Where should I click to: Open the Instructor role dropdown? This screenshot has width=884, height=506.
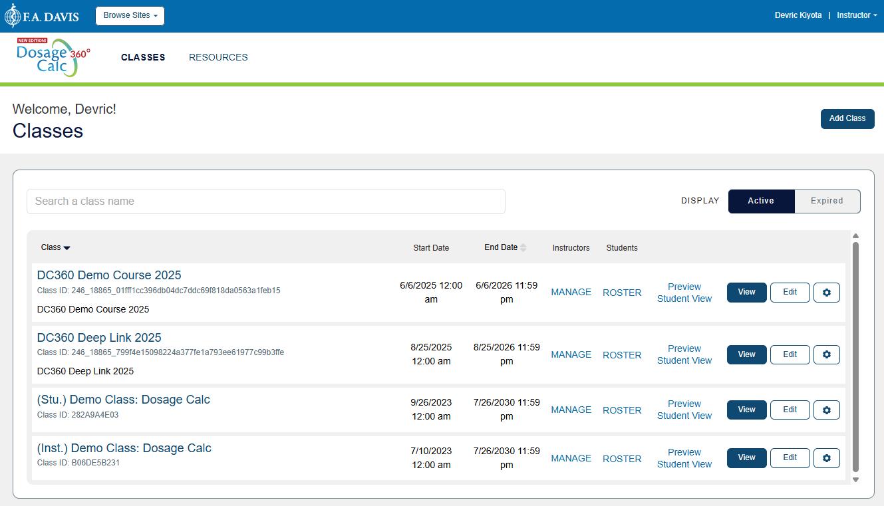point(857,15)
